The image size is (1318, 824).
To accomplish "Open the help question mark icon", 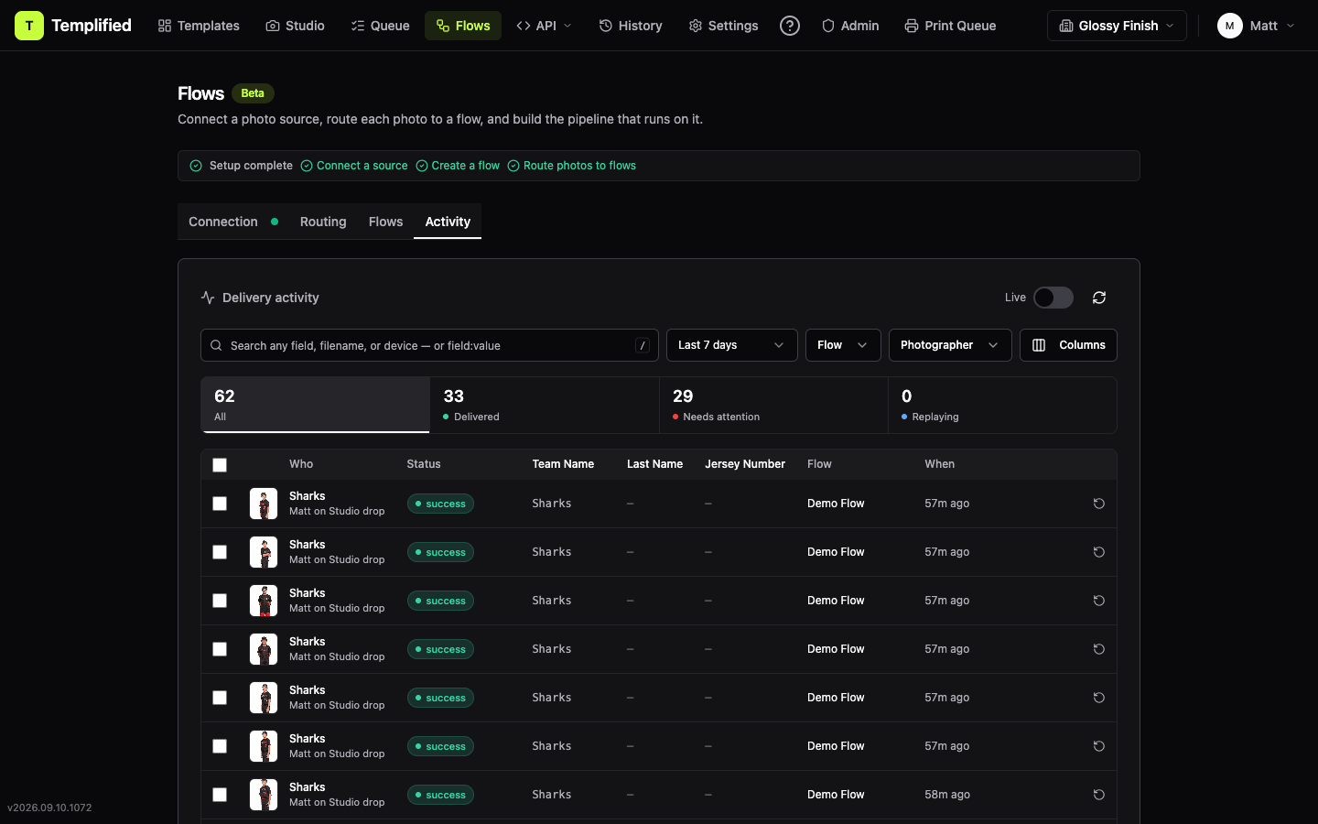I will tap(790, 26).
